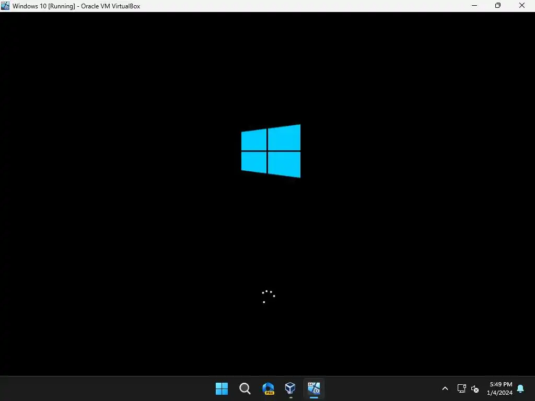Open the Windows Start menu
The height and width of the screenshot is (401, 535).
coord(222,388)
